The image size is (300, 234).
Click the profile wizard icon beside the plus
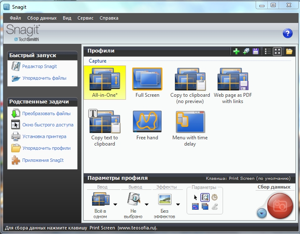(x=246, y=51)
